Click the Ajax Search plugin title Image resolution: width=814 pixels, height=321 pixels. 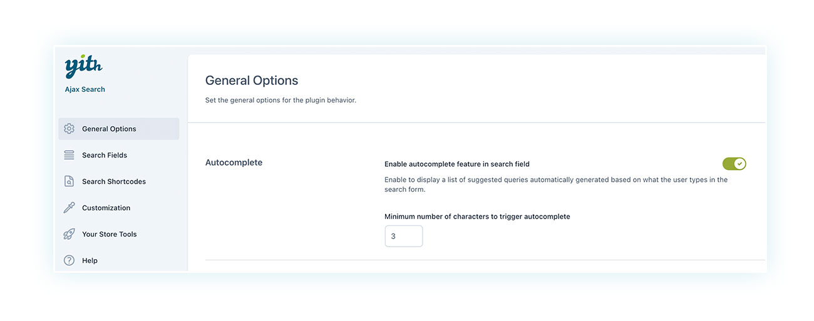click(85, 89)
